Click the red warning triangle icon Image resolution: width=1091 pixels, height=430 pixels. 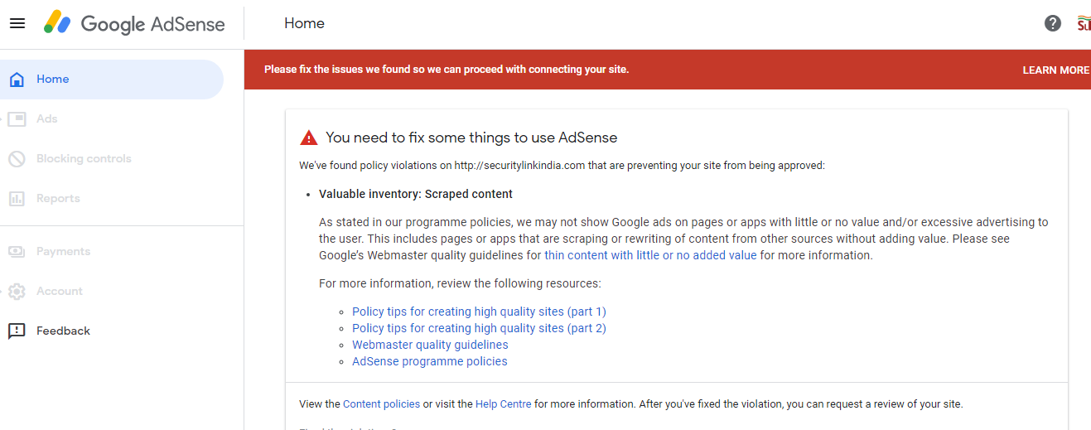[x=309, y=138]
